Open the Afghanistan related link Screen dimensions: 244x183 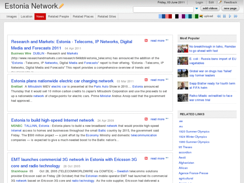[186, 163]
